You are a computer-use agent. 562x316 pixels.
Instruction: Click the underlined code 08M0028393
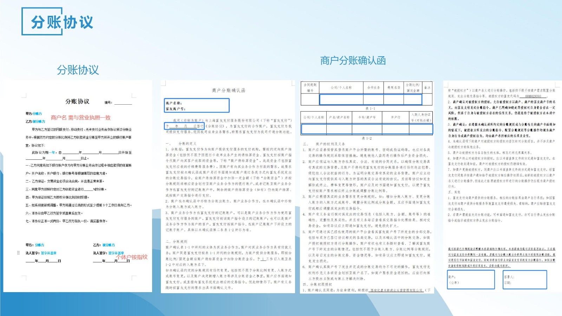click(533, 96)
